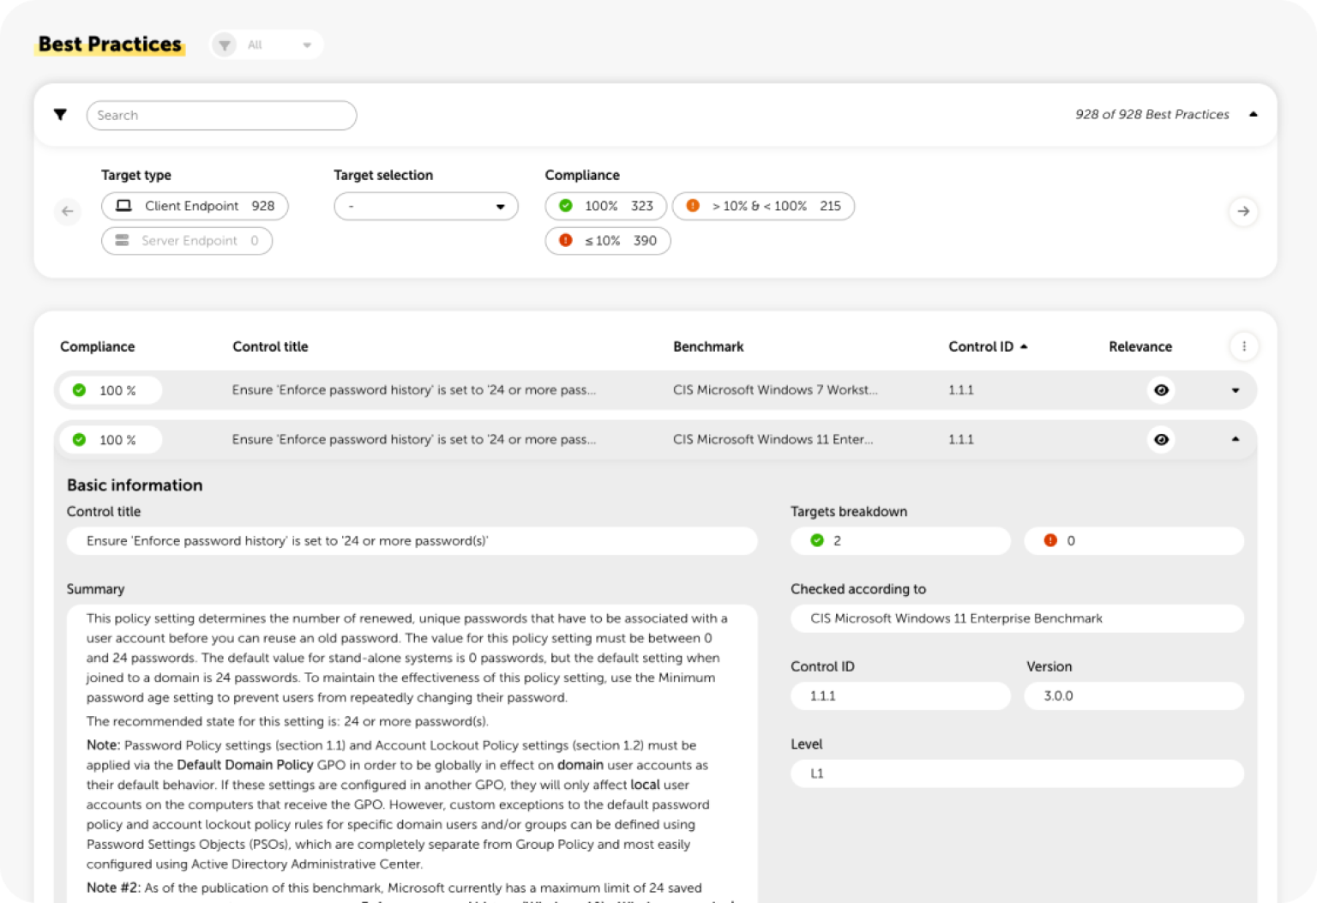The width and height of the screenshot is (1317, 903).
Task: Open the three-dot table column options
Action: point(1244,346)
